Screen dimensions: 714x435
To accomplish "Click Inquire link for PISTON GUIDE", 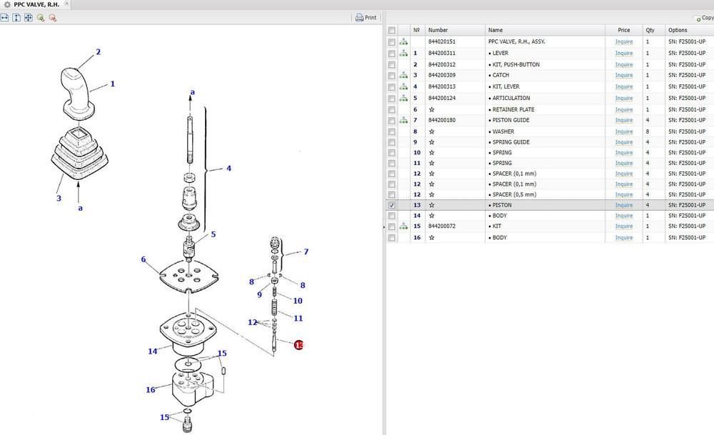I will pos(624,120).
